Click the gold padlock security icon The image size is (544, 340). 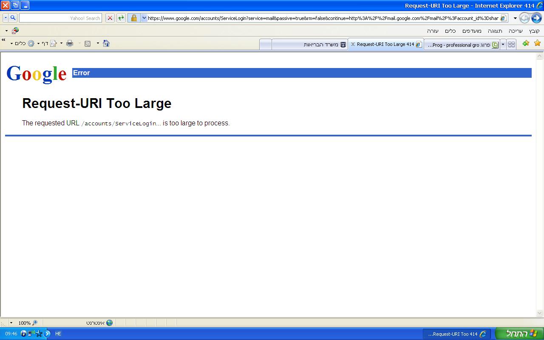134,18
